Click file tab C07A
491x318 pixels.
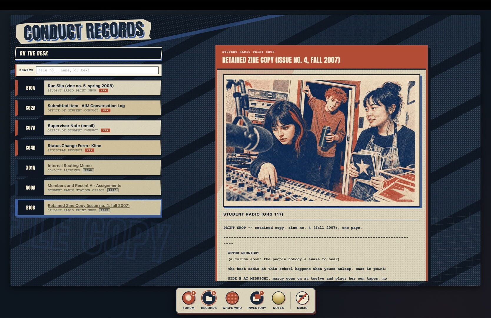[30, 128]
